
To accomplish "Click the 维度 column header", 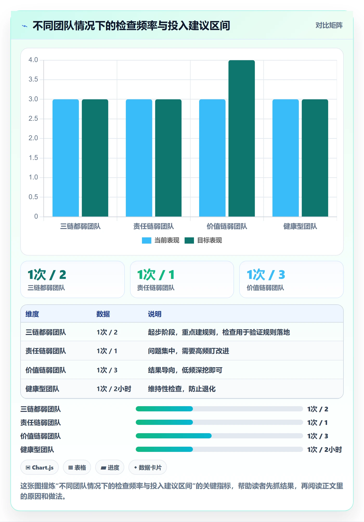I will [x=32, y=314].
